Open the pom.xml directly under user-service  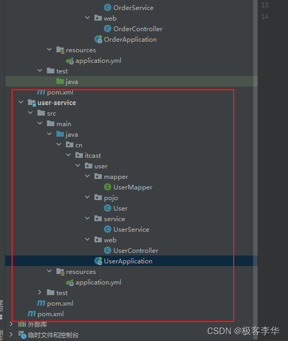click(x=60, y=304)
